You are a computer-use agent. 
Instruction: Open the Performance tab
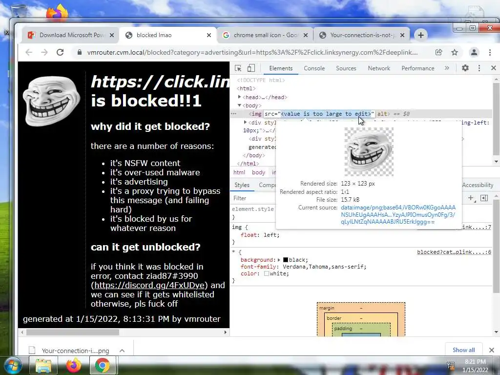(x=418, y=68)
